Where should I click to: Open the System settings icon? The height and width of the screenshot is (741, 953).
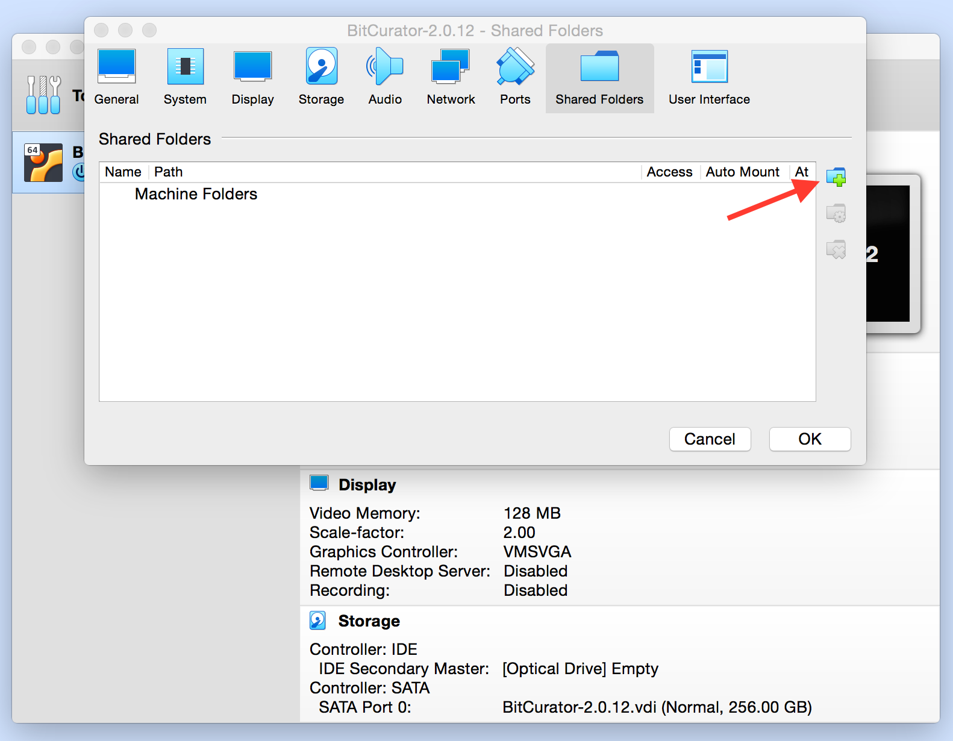click(x=185, y=66)
